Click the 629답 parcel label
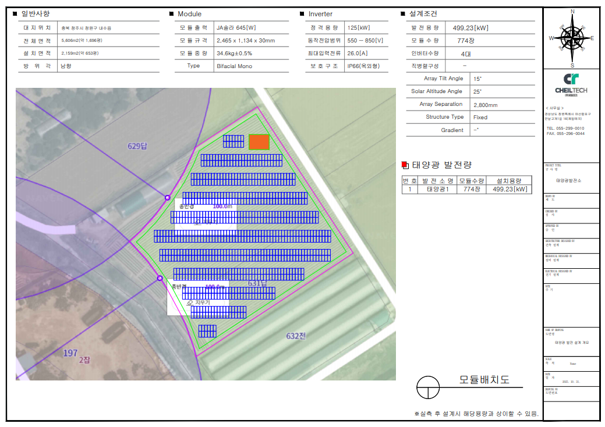The width and height of the screenshot is (605, 427). pyautogui.click(x=137, y=146)
